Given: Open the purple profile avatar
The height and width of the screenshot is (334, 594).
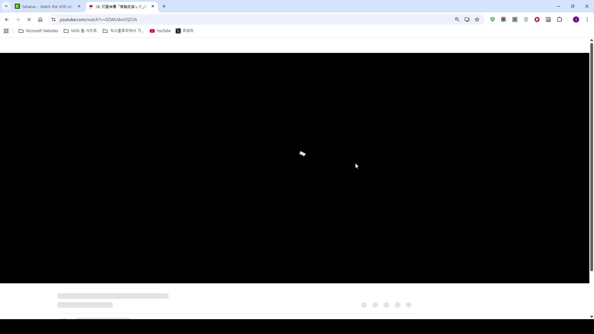Looking at the screenshot, I should click(576, 19).
